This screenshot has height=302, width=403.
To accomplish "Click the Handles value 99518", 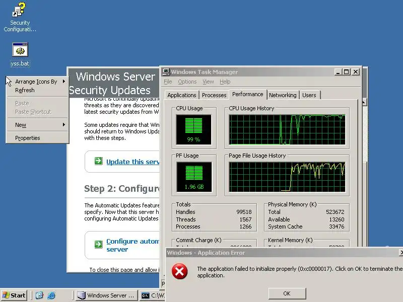I will click(x=244, y=212).
